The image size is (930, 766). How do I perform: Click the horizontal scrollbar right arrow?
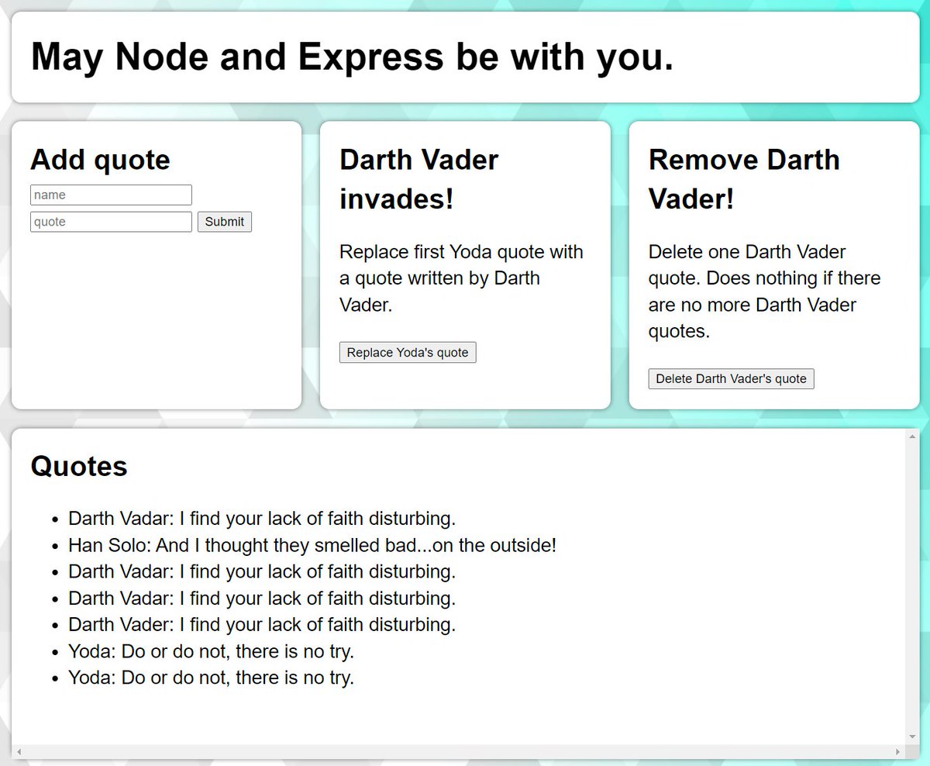(x=898, y=752)
